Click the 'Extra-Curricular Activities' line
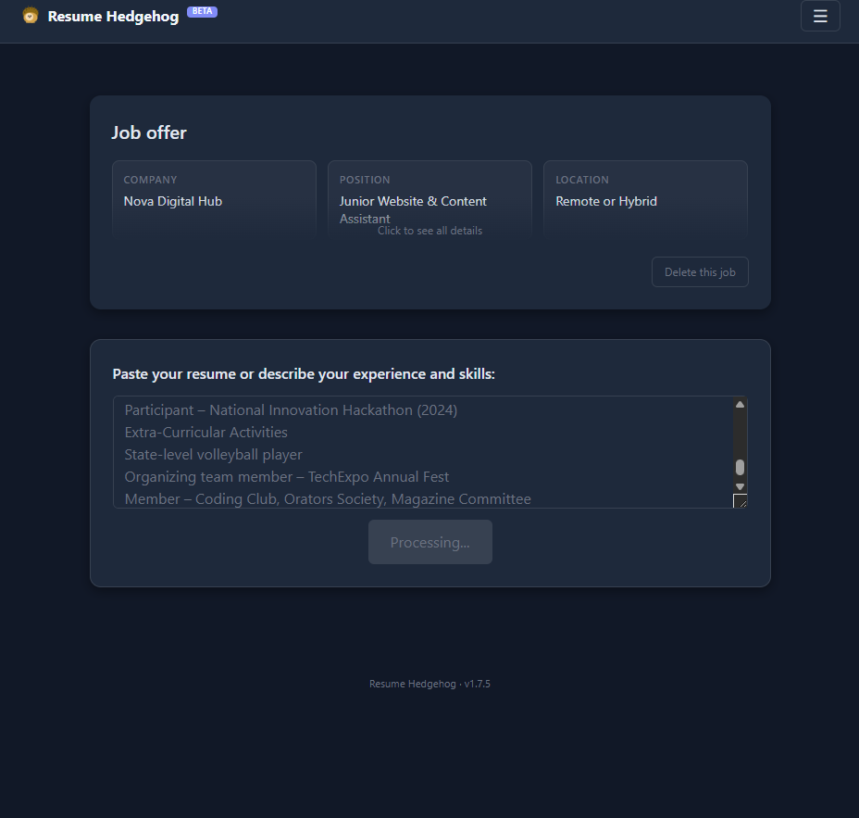This screenshot has width=859, height=818. pos(206,433)
